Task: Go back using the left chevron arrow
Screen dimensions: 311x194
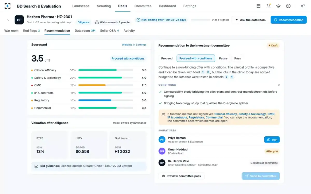Action: click(8, 20)
